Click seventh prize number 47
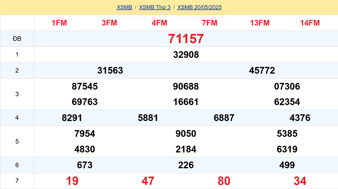Screen dimensions: 338x189 click(148, 181)
